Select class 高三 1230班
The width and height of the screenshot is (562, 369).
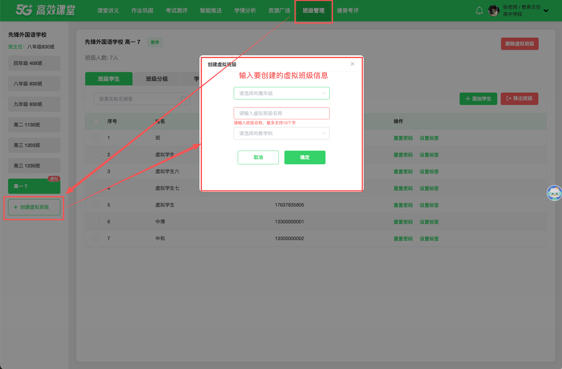pyautogui.click(x=34, y=166)
